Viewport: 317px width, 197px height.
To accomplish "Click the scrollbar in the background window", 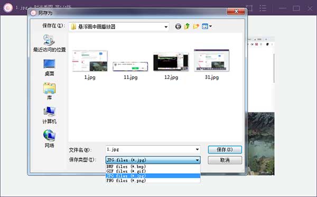I will [x=274, y=69].
